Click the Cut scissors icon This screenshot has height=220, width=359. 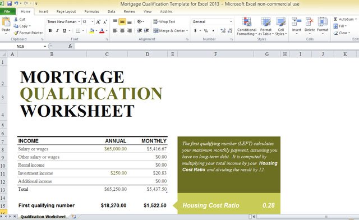coord(16,19)
